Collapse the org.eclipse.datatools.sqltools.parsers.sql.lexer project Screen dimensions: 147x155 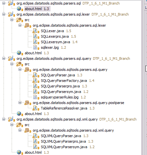(4, 14)
